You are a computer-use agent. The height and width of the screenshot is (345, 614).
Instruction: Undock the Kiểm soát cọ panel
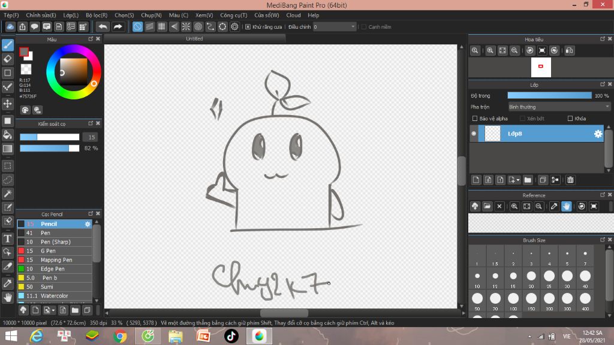tap(91, 123)
